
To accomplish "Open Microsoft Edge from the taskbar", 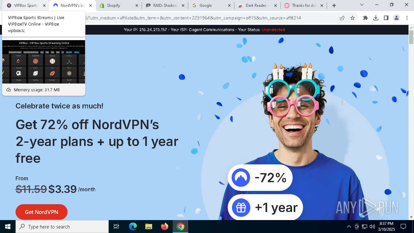I will coord(133,227).
